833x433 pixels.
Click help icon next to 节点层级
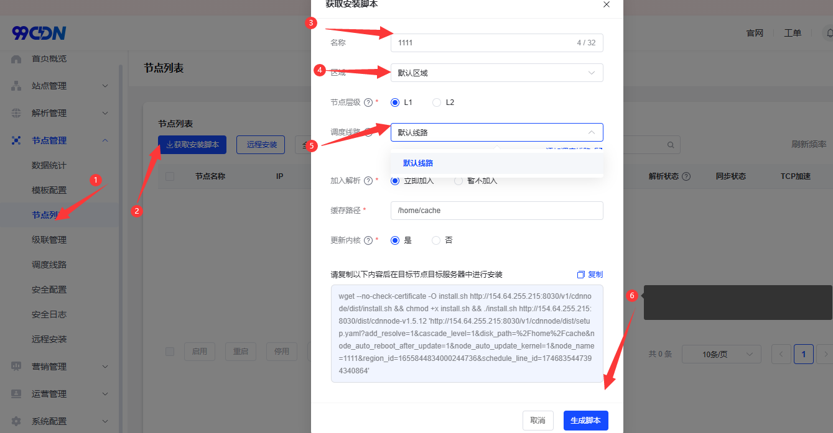[x=368, y=103]
